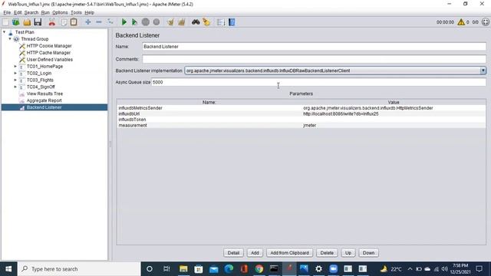Click the Shutdown test icon
The height and width of the screenshot is (276, 491).
coord(157,22)
